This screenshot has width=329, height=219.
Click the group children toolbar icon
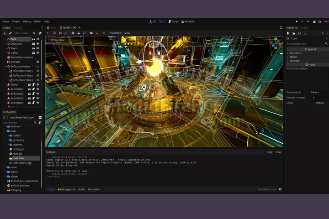[x=84, y=33]
